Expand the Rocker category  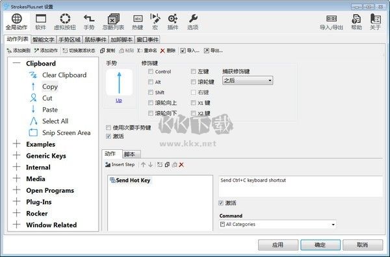[x=17, y=213]
